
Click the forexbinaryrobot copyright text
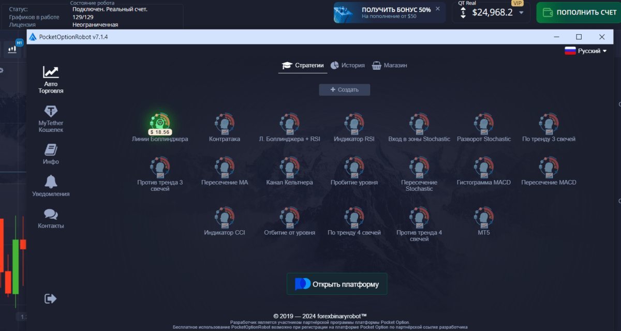(x=320, y=315)
